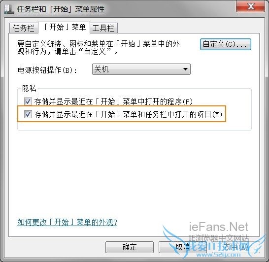Image resolution: width=269 pixels, height=262 pixels.
Task: Open the 如何更改「开始」菜单的外观? help link
Action: (x=67, y=223)
